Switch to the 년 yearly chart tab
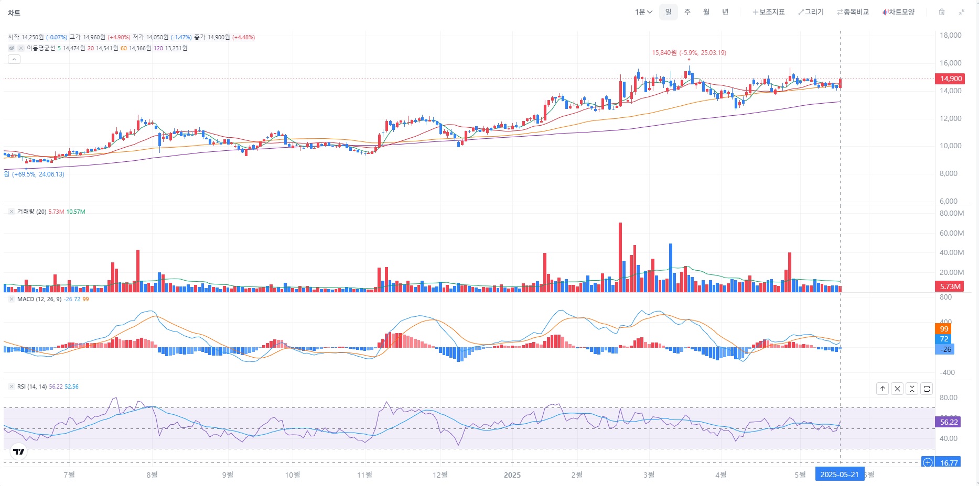 click(x=725, y=12)
